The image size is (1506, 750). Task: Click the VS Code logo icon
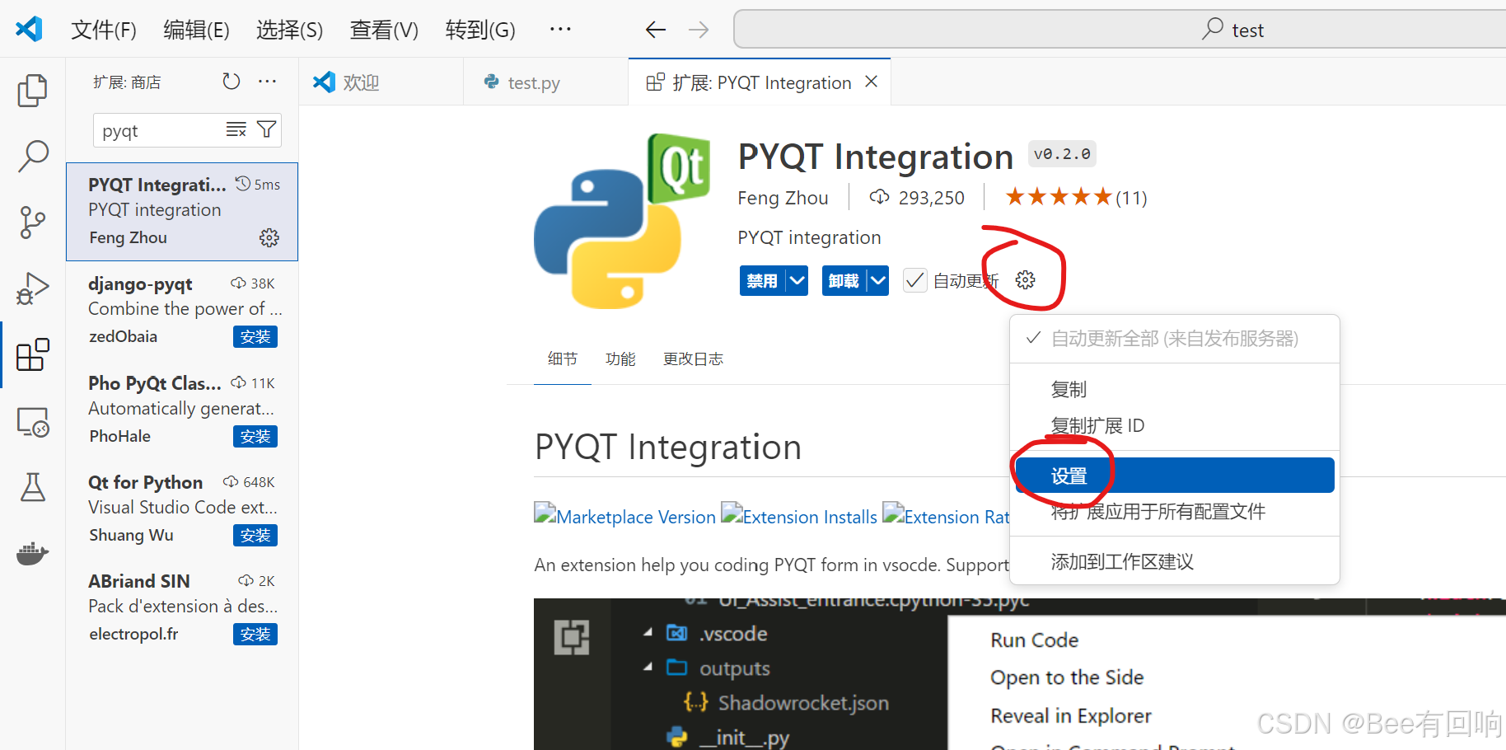tap(29, 30)
